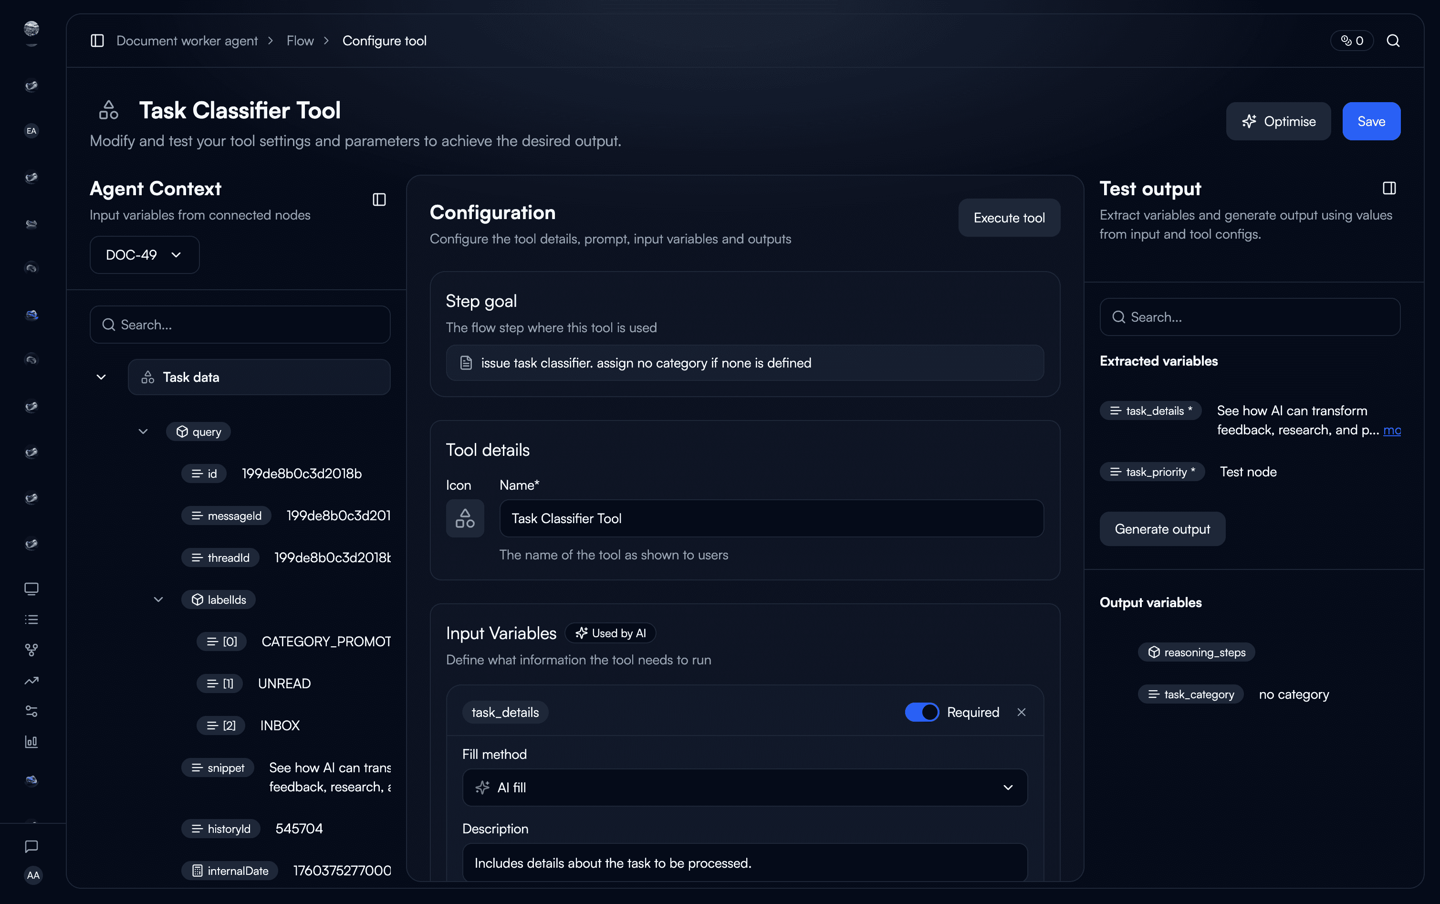Viewport: 1440px width, 904px height.
Task: Click the Execute tool button
Action: pyautogui.click(x=1008, y=218)
